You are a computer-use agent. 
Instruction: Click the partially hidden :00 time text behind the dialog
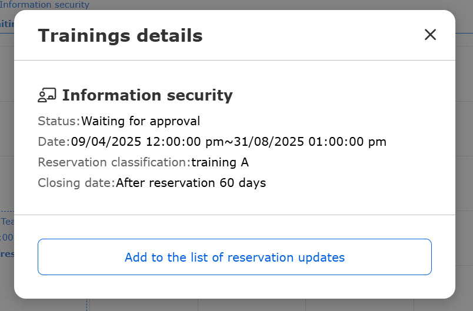[7, 238]
